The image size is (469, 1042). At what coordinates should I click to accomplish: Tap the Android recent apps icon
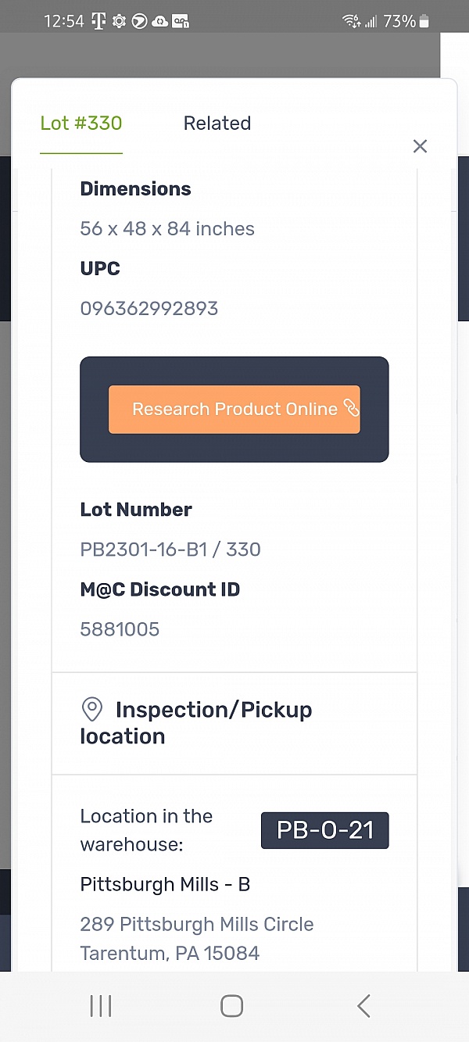101,1006
